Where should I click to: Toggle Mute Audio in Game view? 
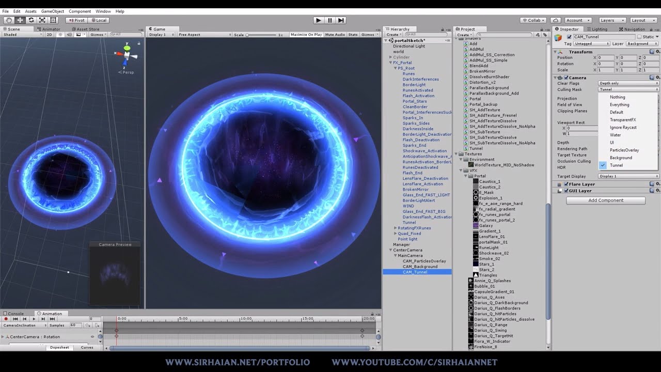click(x=335, y=35)
